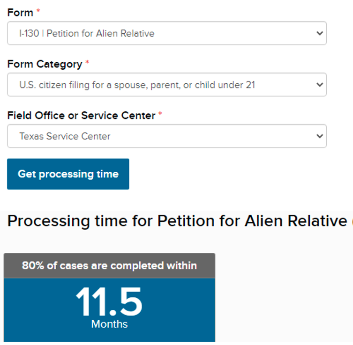Open the Texas Service Center selector

[167, 136]
